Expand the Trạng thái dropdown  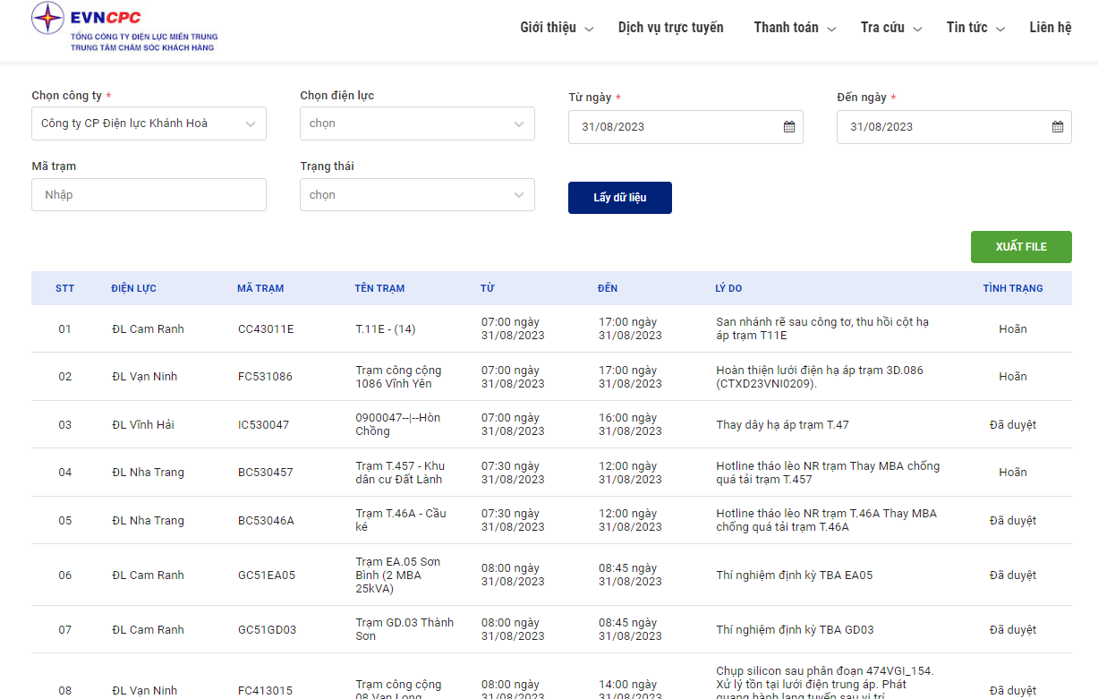pos(417,195)
